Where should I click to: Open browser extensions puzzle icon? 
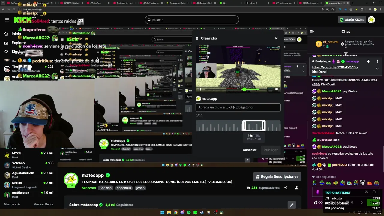362,9
